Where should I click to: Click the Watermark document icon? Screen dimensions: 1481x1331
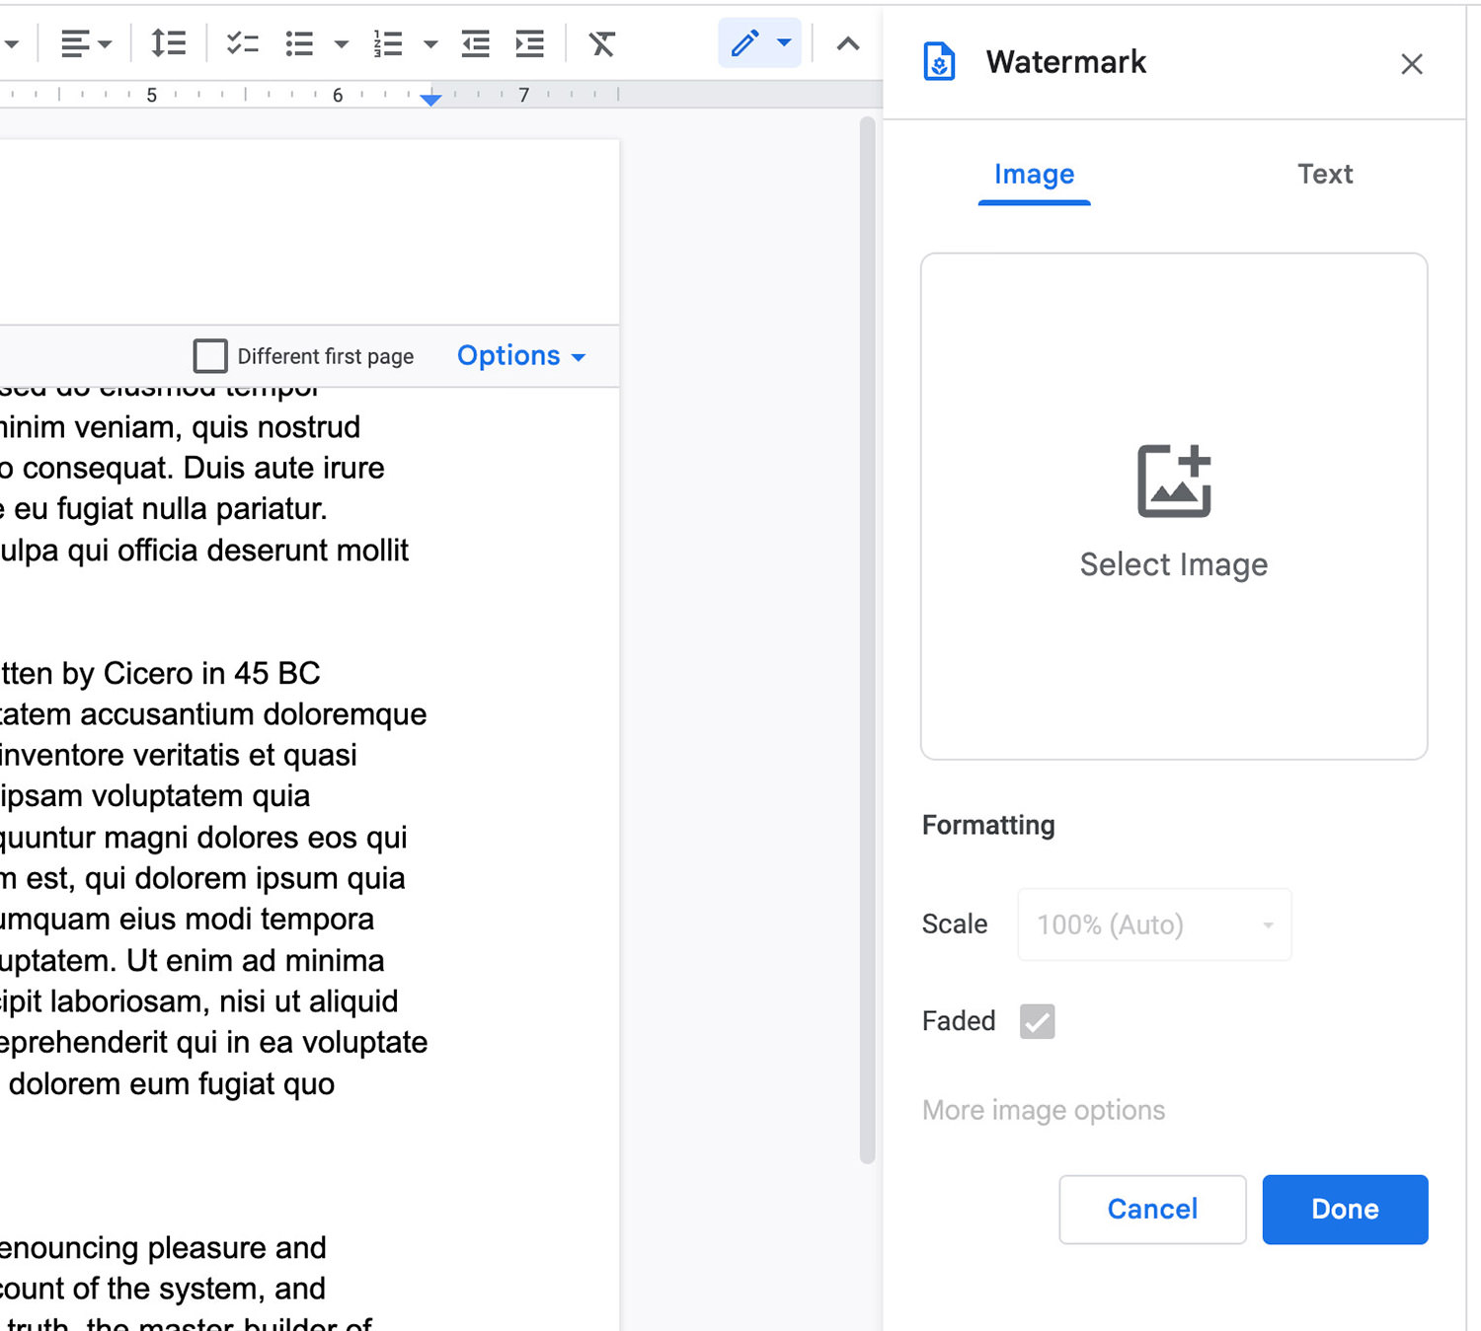939,61
